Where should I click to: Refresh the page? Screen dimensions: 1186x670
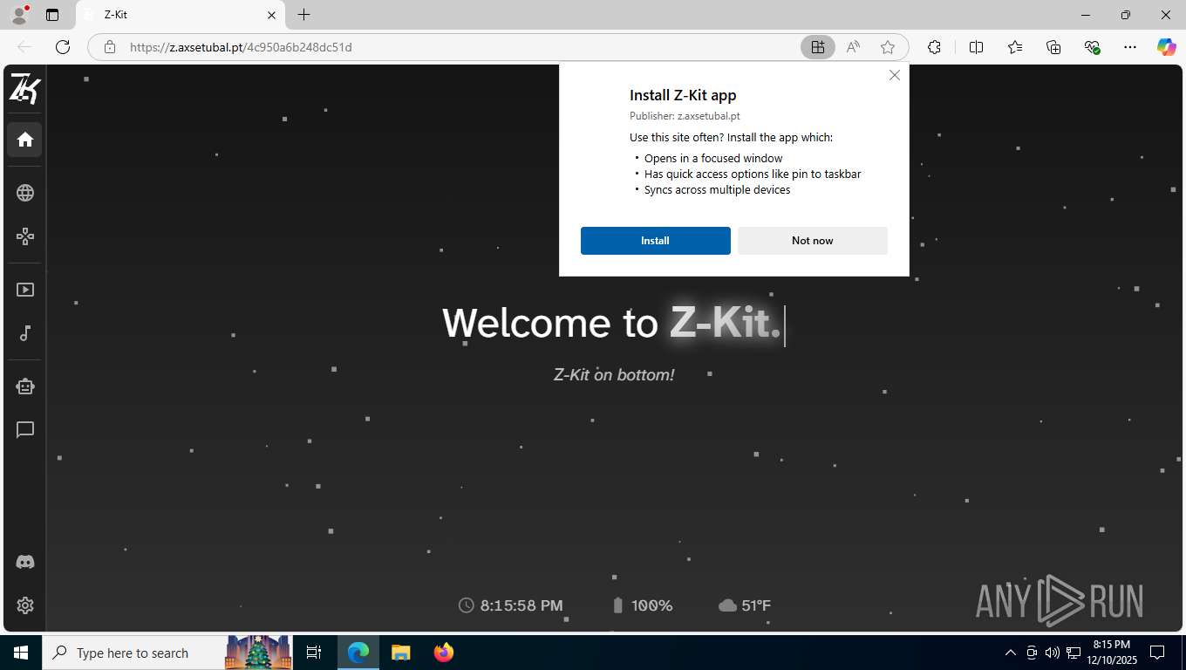point(63,47)
